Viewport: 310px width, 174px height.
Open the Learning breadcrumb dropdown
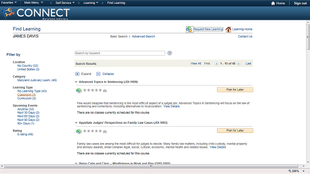(91, 3)
